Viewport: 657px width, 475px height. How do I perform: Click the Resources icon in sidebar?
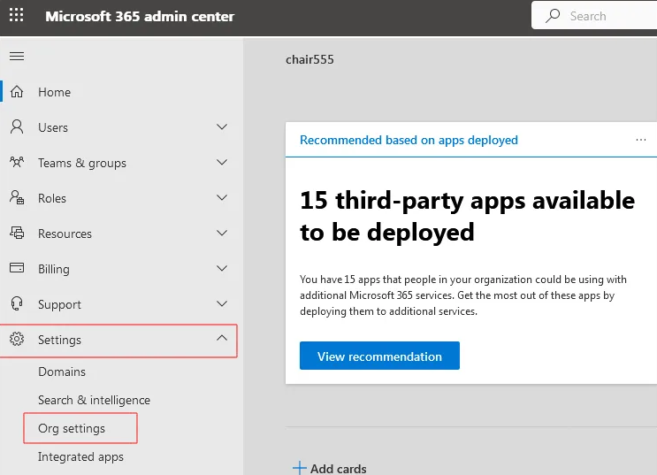click(17, 234)
